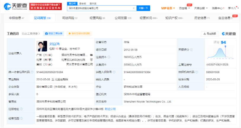Open the 公司发展 tab
The width and height of the screenshot is (241, 128).
coord(123,18)
